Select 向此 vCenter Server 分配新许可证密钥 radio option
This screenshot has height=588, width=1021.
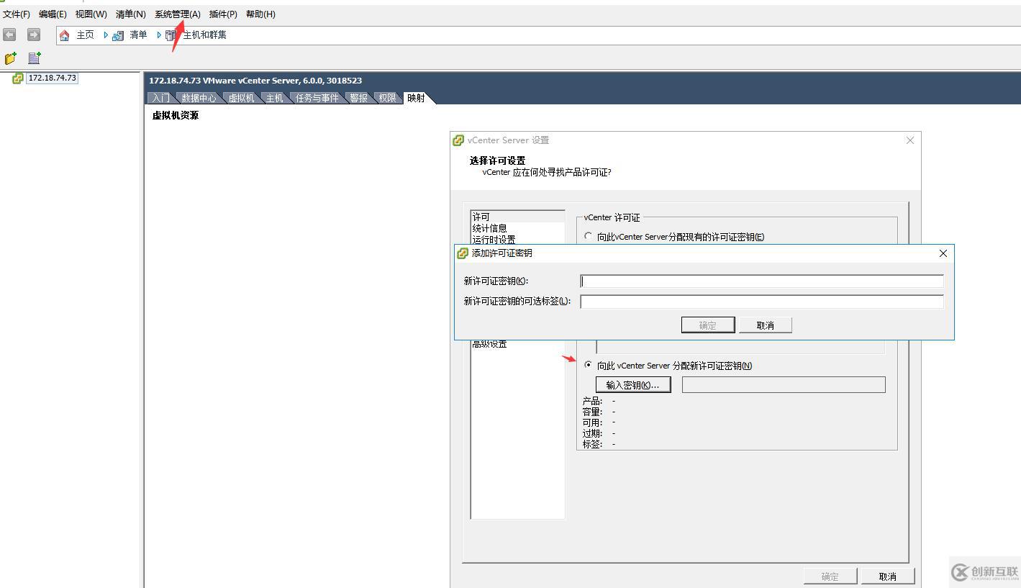pyautogui.click(x=588, y=365)
